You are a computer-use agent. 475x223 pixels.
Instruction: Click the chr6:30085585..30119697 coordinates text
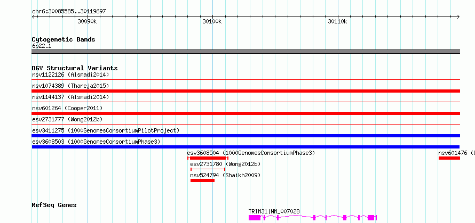[x=69, y=12]
